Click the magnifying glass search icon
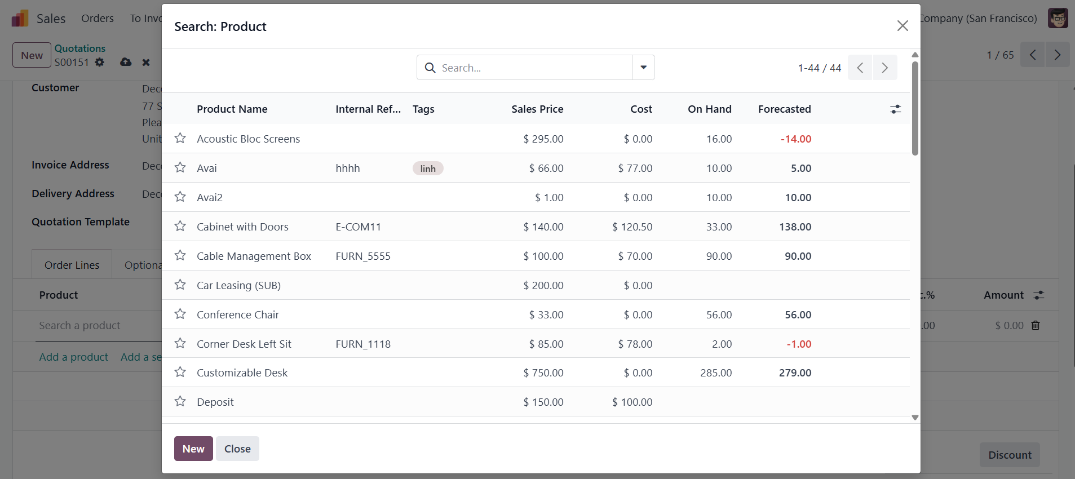The image size is (1075, 479). pos(430,68)
